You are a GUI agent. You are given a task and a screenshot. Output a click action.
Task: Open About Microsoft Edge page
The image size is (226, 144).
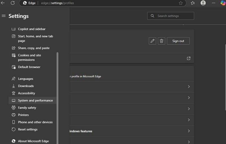click(x=33, y=141)
